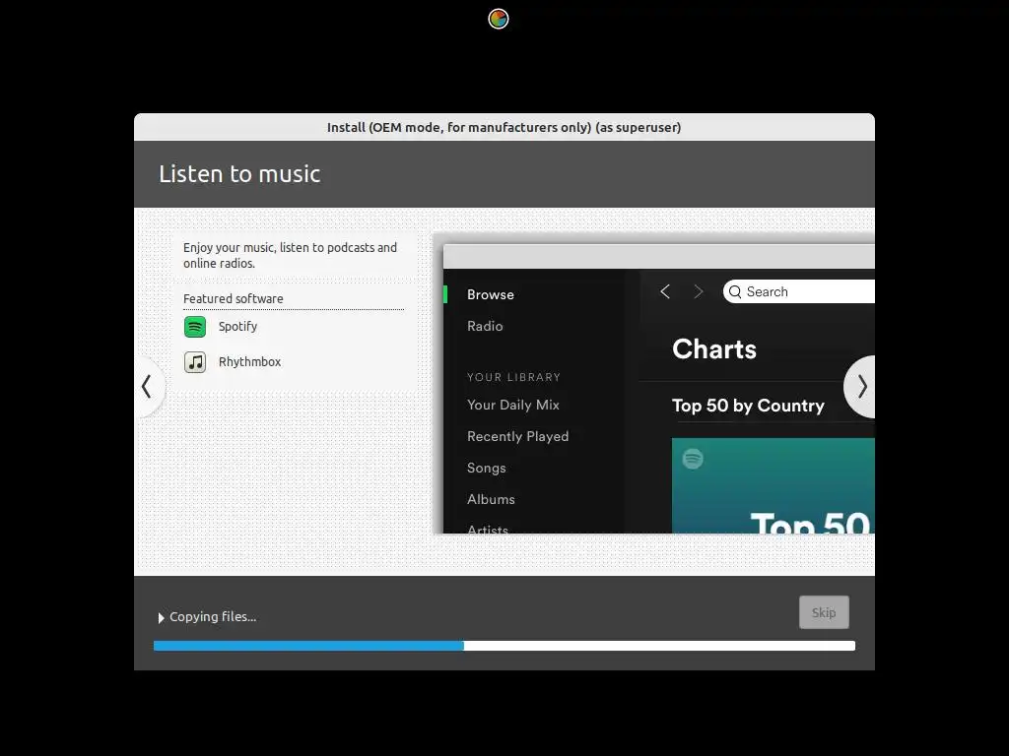Open Your Daily Mix in sidebar
Image resolution: width=1009 pixels, height=756 pixels.
(512, 405)
